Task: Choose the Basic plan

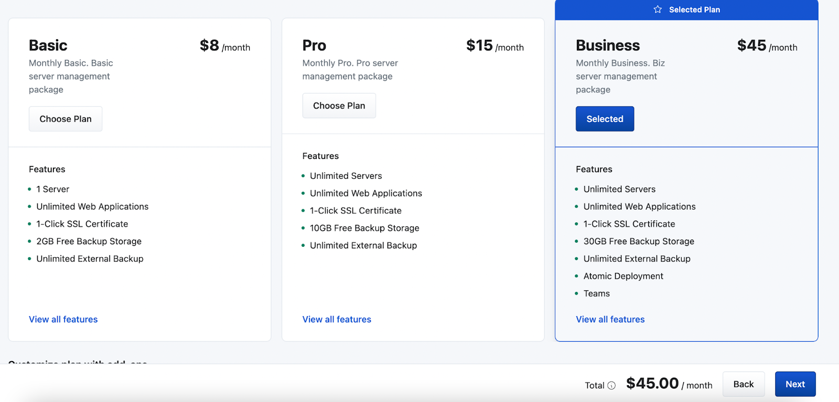Action: 66,119
